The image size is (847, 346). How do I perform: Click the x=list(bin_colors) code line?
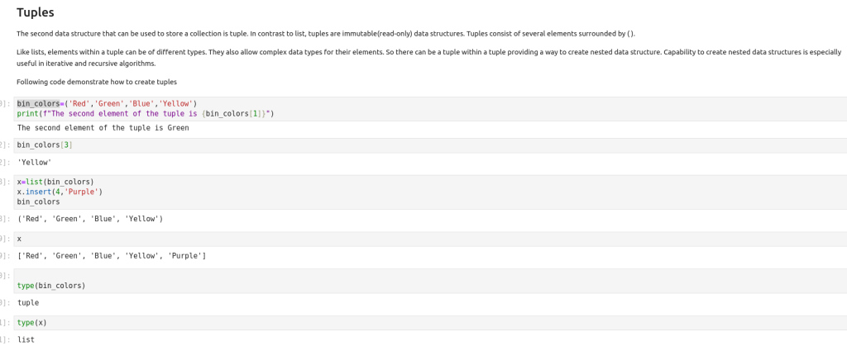click(x=55, y=182)
